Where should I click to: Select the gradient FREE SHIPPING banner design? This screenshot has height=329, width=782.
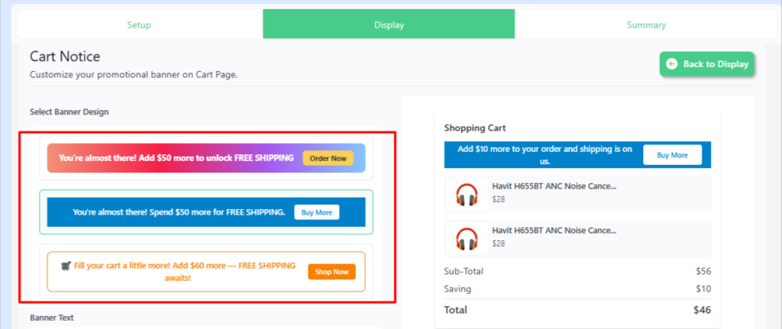[206, 158]
